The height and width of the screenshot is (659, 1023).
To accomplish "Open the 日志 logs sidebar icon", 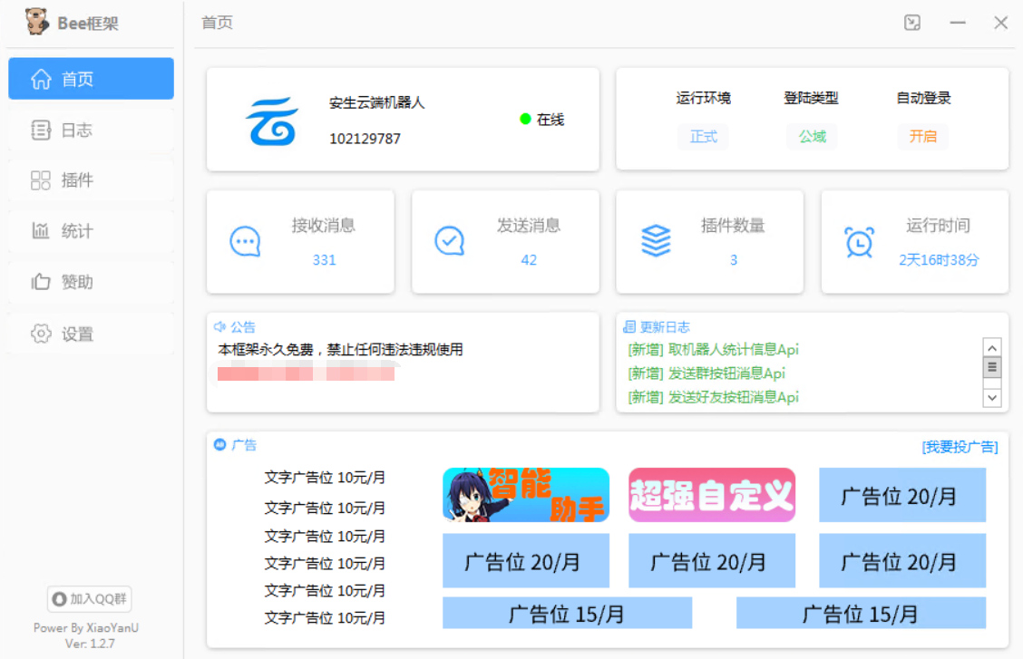I will pyautogui.click(x=41, y=130).
